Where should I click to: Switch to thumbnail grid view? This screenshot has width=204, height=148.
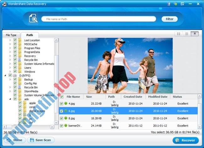pyautogui.click(x=179, y=34)
